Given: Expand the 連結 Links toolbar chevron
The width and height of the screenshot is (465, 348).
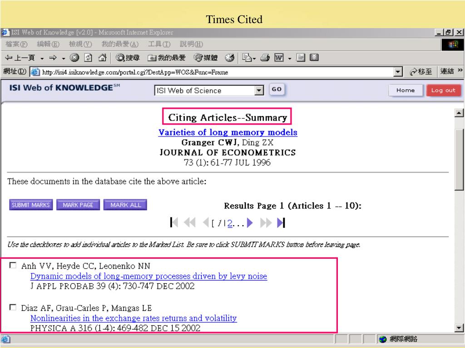Looking at the screenshot, I should [460, 70].
